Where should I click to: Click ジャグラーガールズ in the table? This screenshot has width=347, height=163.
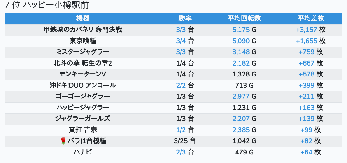point(83,119)
